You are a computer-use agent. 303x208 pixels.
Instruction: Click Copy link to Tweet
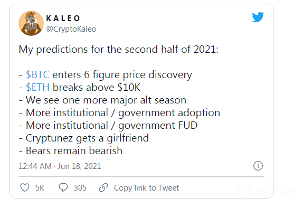coord(146,188)
